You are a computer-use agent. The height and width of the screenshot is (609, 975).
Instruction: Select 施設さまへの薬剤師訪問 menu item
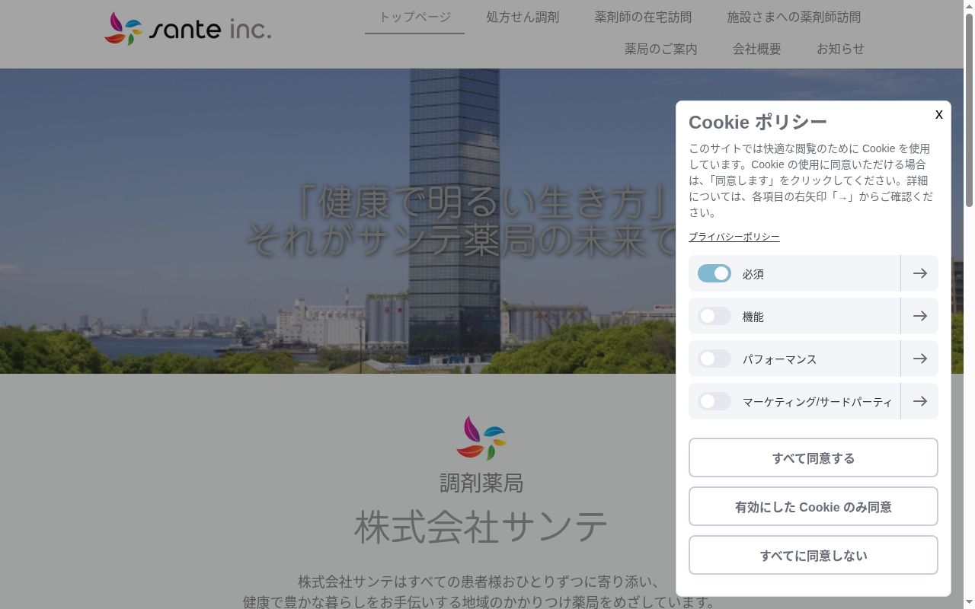[x=794, y=17]
